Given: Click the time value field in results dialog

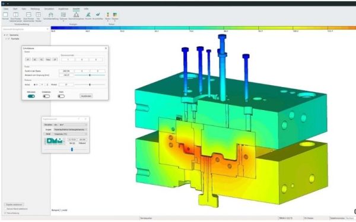Looking at the screenshot, I should click(x=72, y=140).
